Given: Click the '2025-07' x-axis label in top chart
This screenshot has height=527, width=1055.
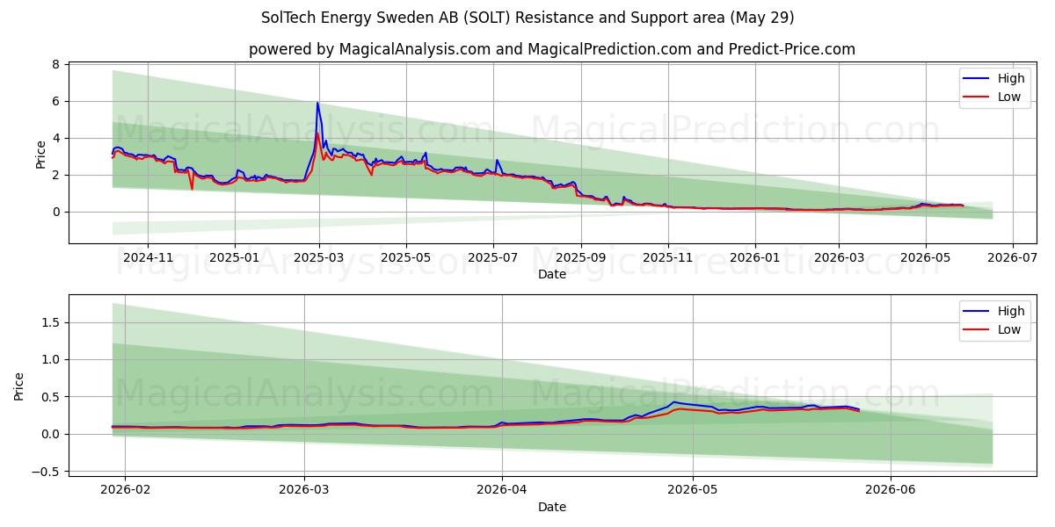Looking at the screenshot, I should click(x=492, y=257).
